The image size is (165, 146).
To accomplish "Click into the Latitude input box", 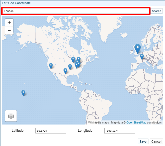I will pos(50,131).
